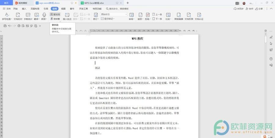The height and width of the screenshot is (138, 275).
Task: Click the vertical scrollbar thumb
Action: click(266, 39)
